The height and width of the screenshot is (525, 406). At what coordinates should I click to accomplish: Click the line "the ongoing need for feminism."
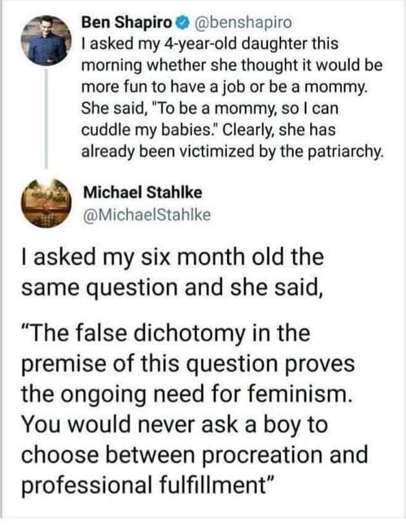[x=186, y=393]
